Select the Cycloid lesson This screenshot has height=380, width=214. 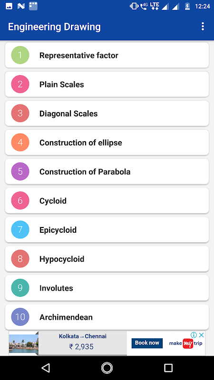pyautogui.click(x=107, y=200)
